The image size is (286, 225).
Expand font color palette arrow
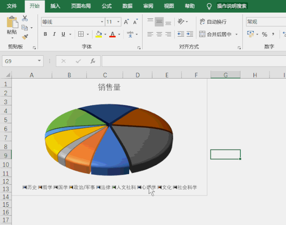119,34
